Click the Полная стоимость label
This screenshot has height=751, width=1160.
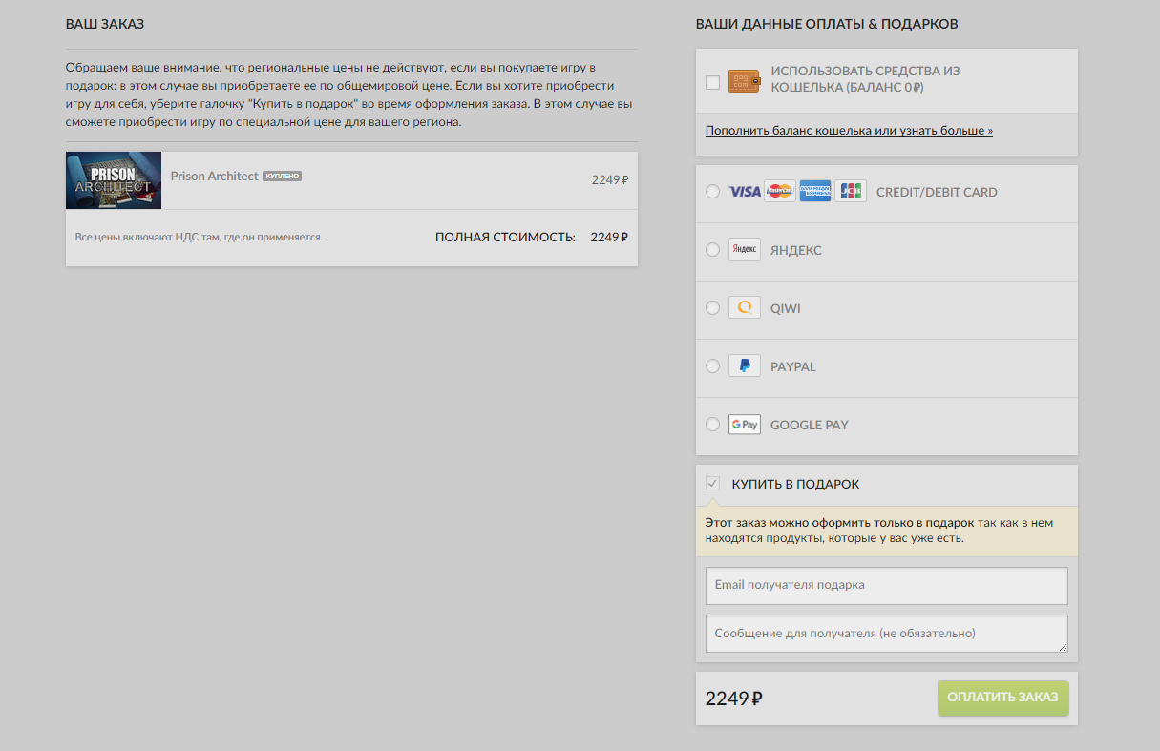[505, 238]
